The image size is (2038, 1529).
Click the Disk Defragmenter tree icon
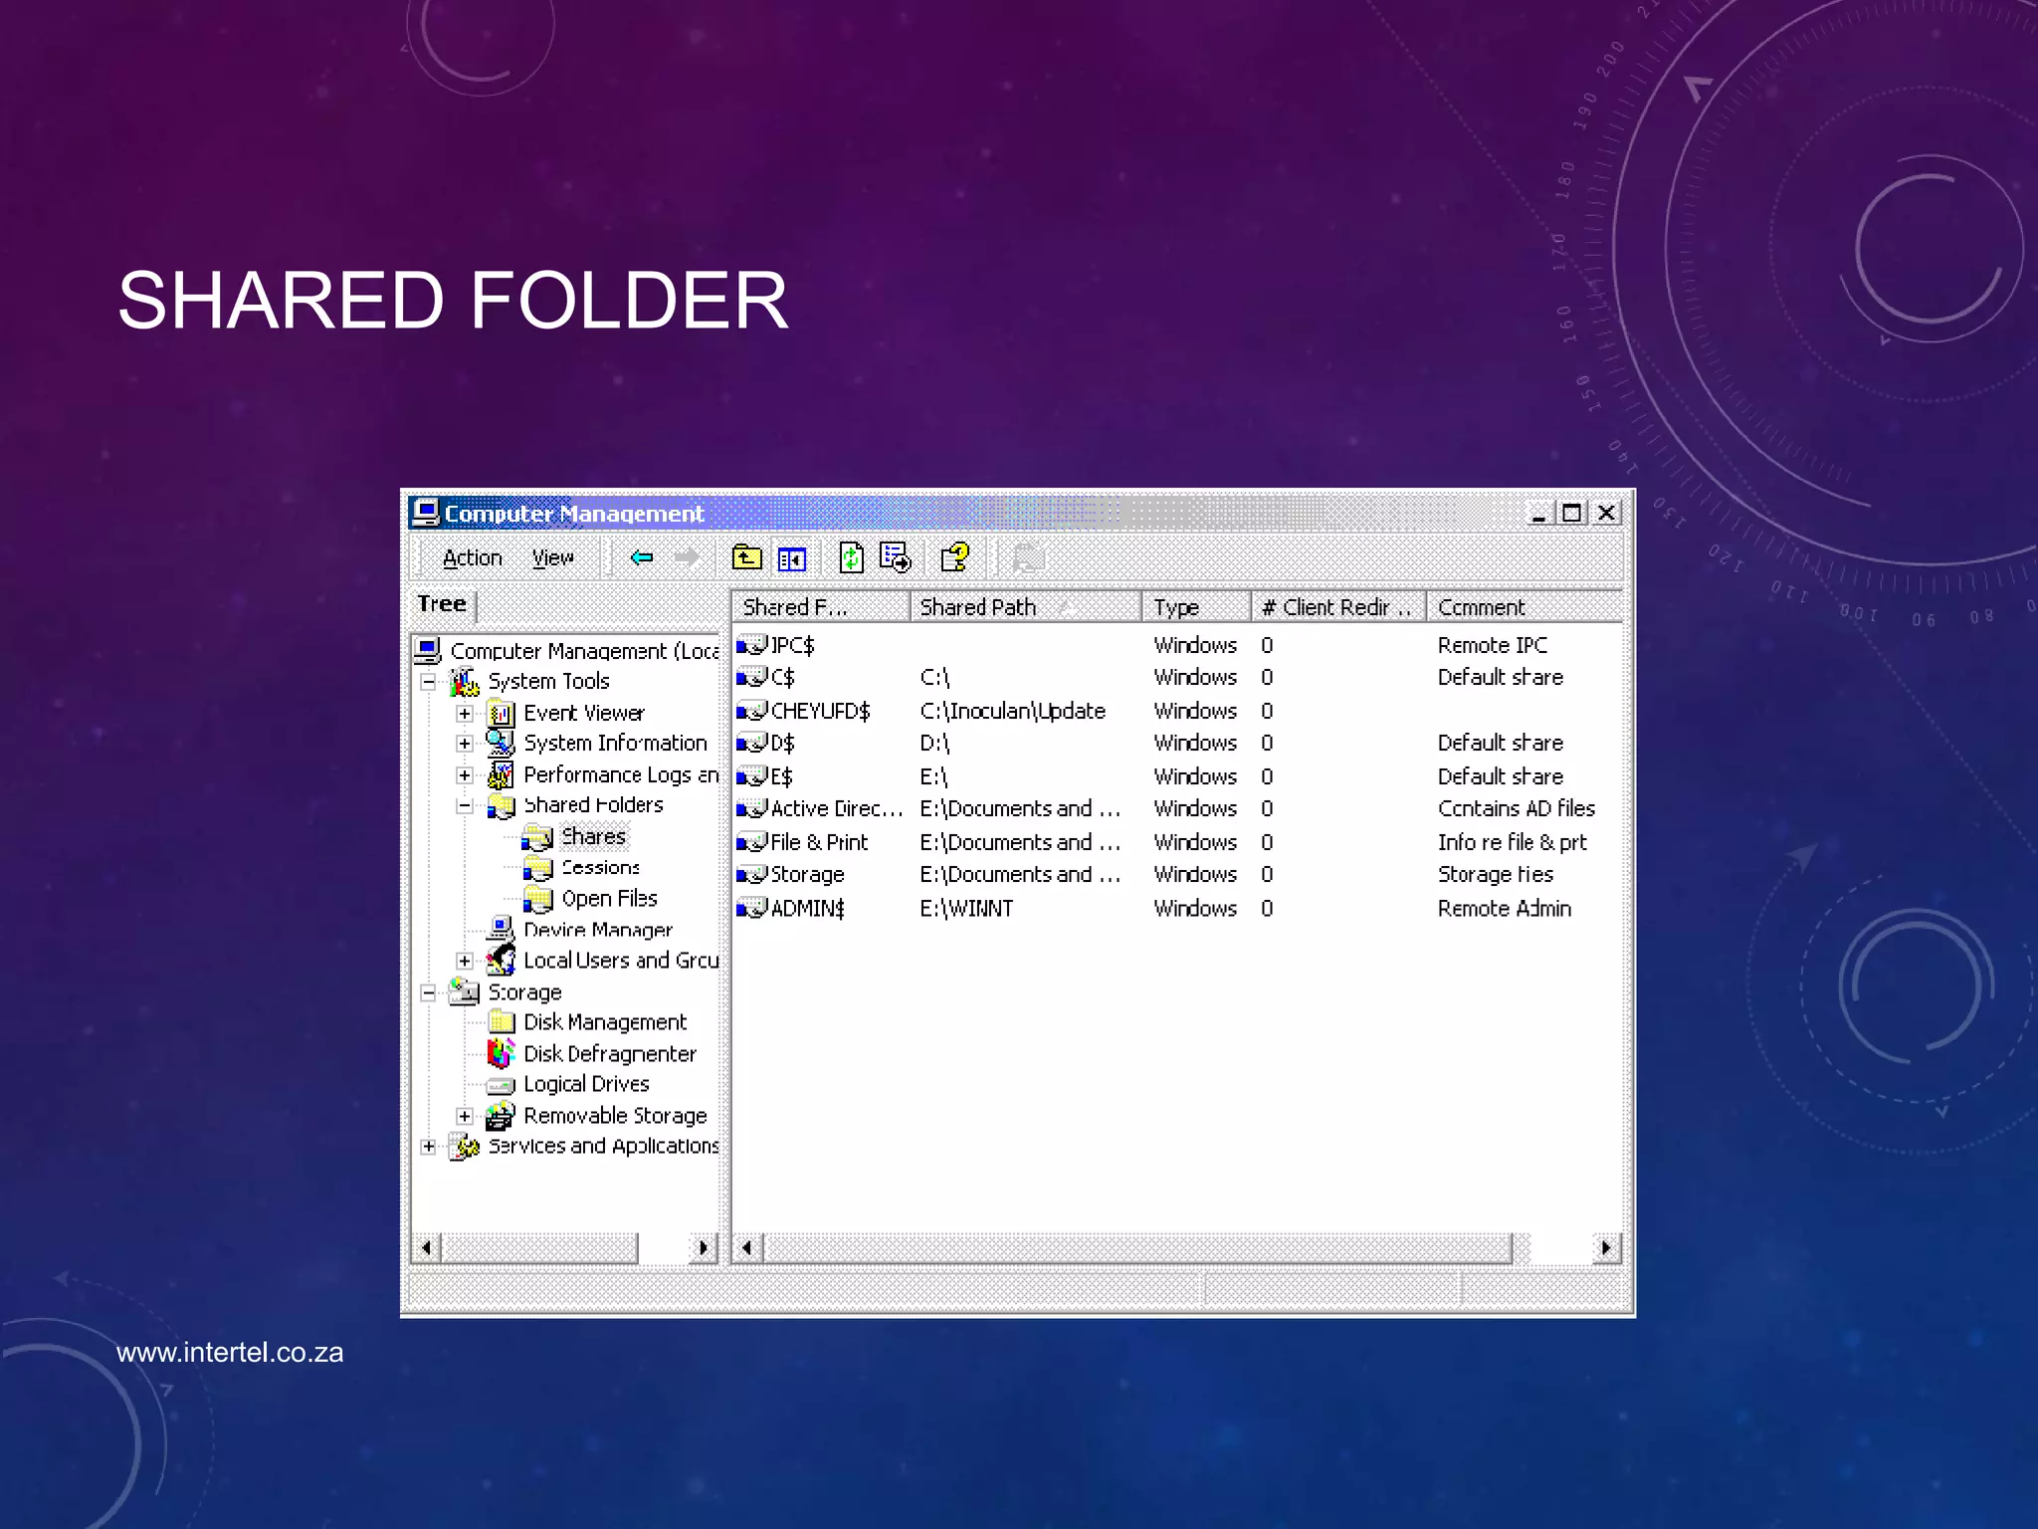coord(501,1053)
